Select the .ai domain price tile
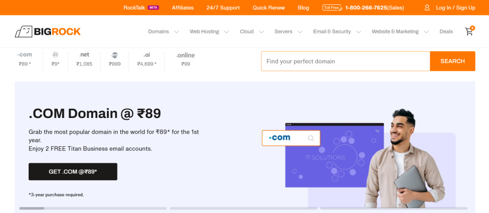This screenshot has height=213, width=489. coord(147,59)
